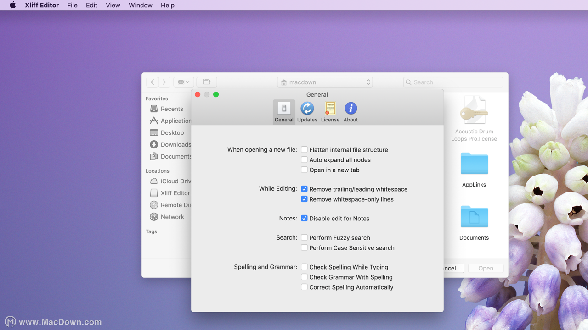
Task: Select Documents in the sidebar
Action: tap(170, 156)
